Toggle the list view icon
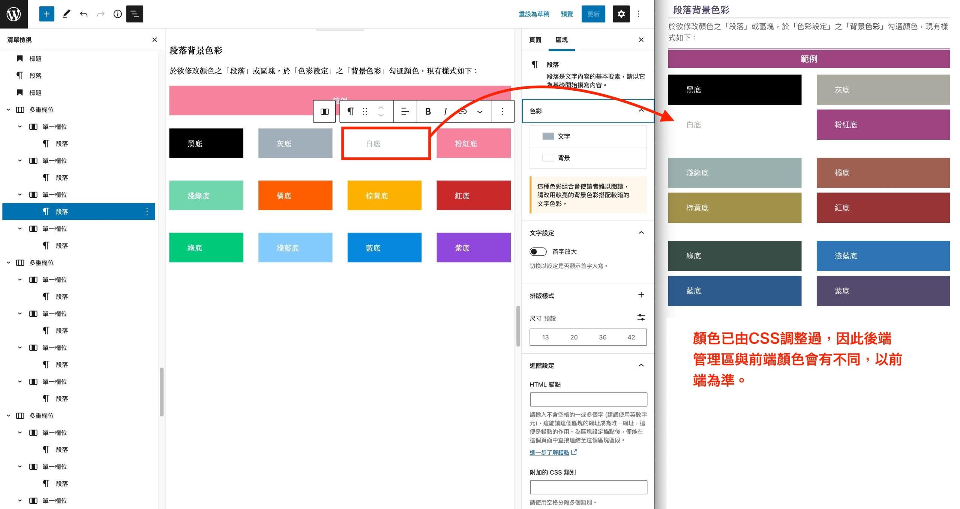Viewport: 960px width, 509px height. tap(135, 14)
